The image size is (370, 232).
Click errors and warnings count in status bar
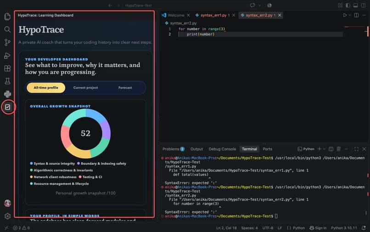[22, 228]
